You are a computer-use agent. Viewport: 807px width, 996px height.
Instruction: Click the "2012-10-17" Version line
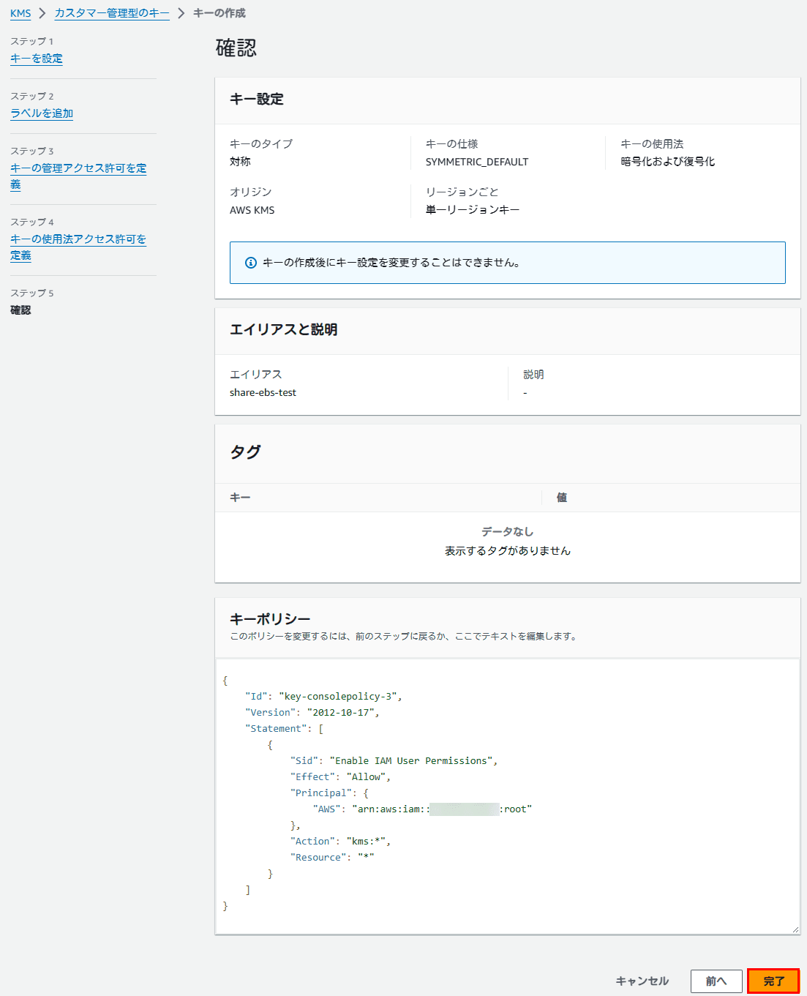(312, 713)
